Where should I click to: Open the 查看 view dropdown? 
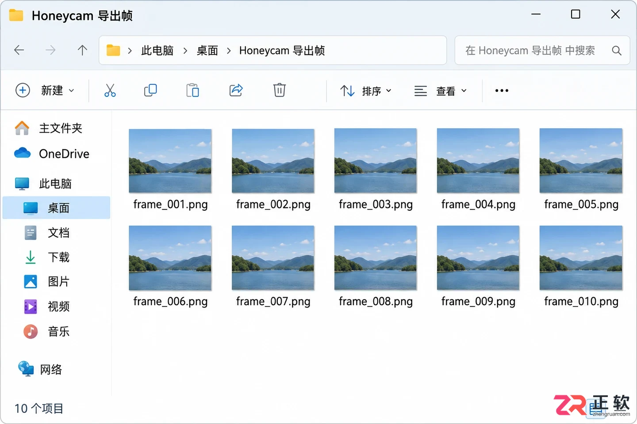click(x=440, y=91)
